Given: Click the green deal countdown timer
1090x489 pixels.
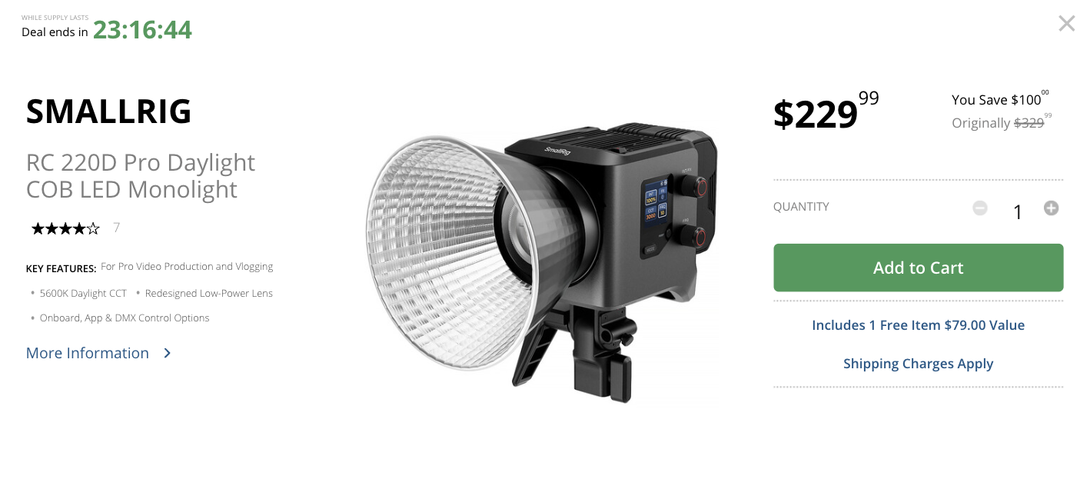Looking at the screenshot, I should tap(142, 30).
